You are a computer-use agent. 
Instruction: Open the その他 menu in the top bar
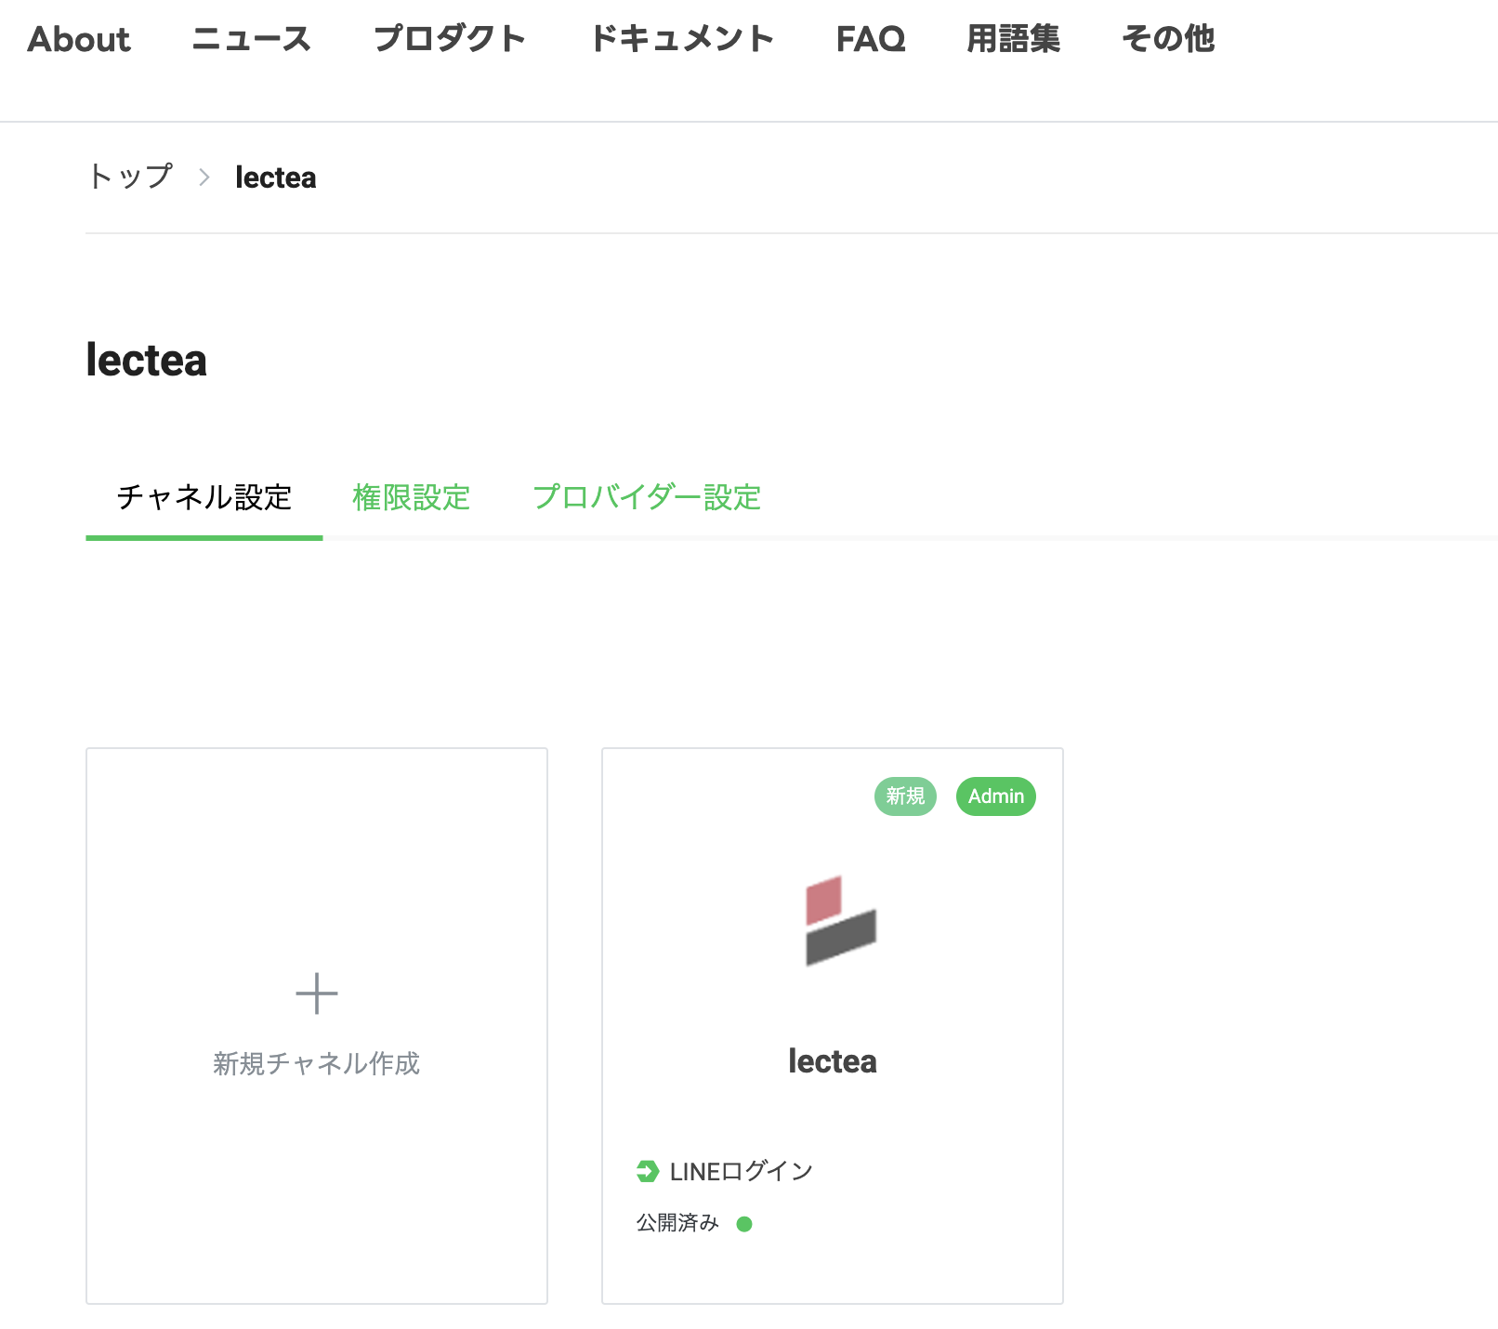(x=1169, y=39)
